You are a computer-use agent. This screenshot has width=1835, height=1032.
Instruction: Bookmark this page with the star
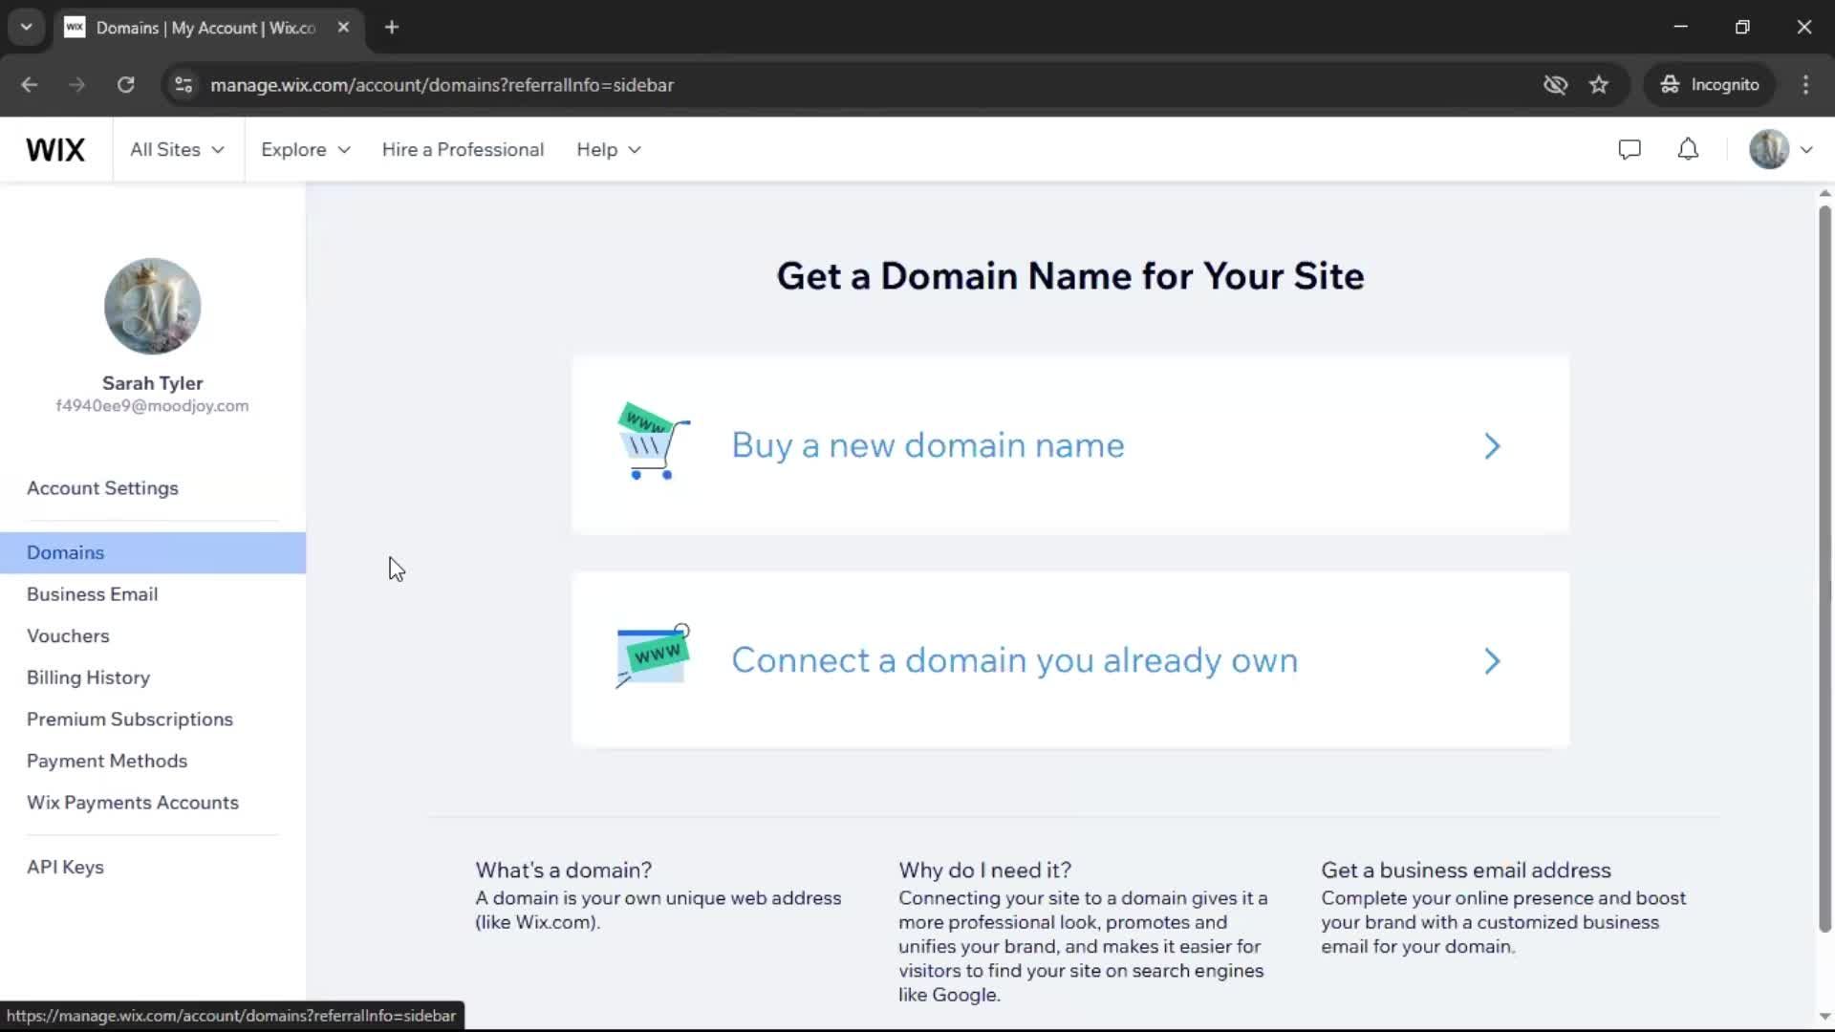pos(1599,85)
